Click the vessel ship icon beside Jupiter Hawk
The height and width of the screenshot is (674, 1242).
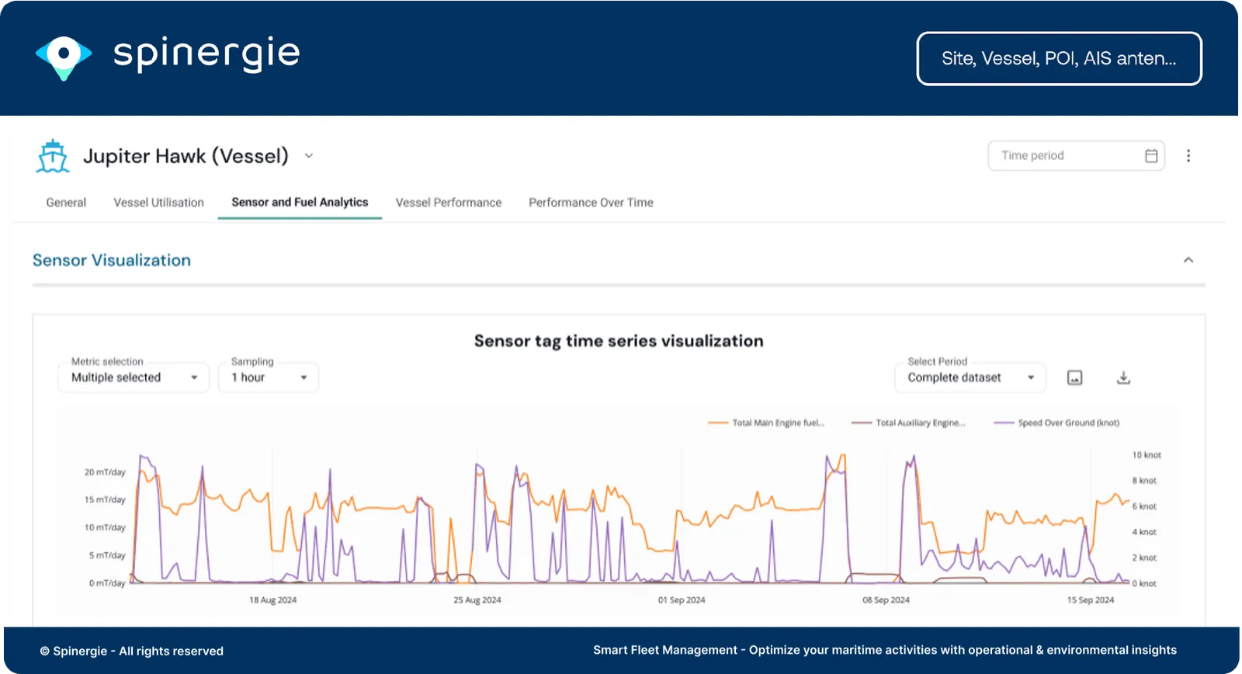click(53, 156)
